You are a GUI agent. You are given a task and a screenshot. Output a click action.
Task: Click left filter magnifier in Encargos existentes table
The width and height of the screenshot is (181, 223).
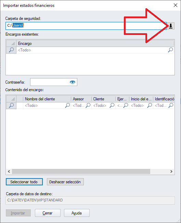pyautogui.click(x=11, y=50)
